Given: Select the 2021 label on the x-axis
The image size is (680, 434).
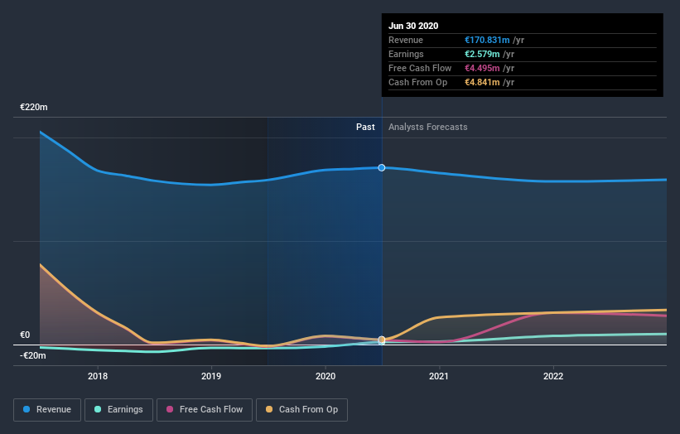Looking at the screenshot, I should point(439,376).
